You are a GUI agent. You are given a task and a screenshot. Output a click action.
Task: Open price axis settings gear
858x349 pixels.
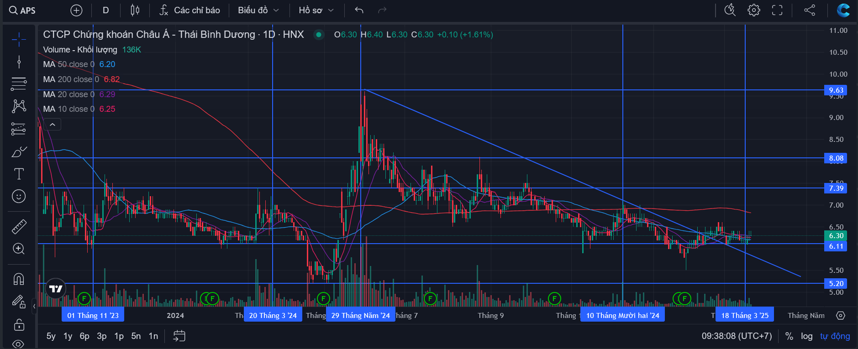pos(841,315)
